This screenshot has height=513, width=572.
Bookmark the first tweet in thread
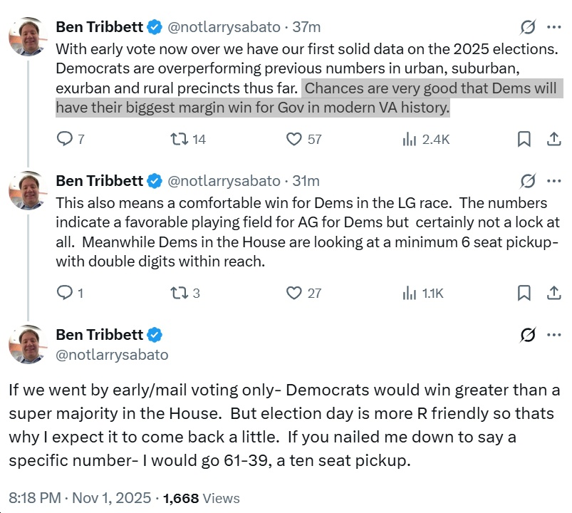pyautogui.click(x=524, y=140)
